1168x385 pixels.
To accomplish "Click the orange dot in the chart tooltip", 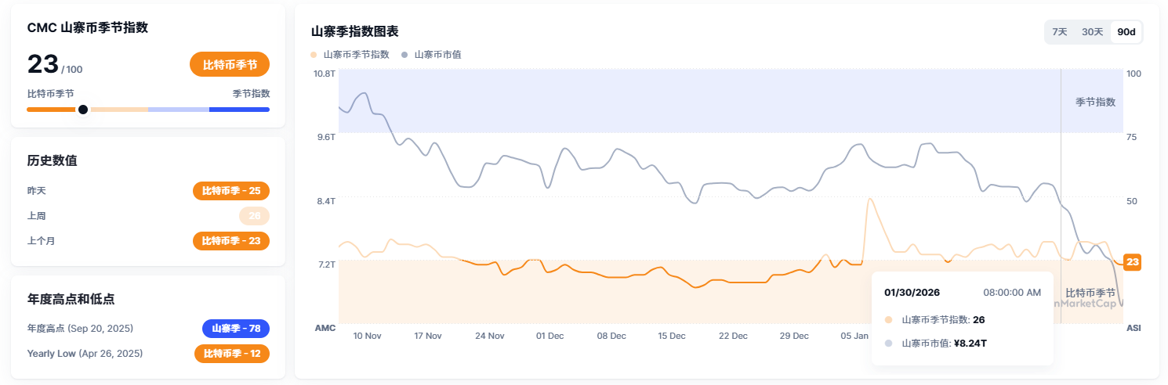I will [888, 320].
